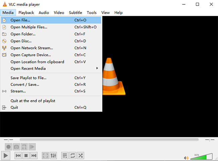
Task: Choose Open File... from the menu
Action: pos(51,20)
